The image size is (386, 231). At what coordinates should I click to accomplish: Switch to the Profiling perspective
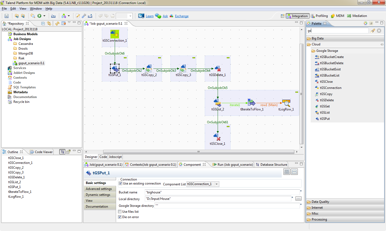tap(321, 16)
